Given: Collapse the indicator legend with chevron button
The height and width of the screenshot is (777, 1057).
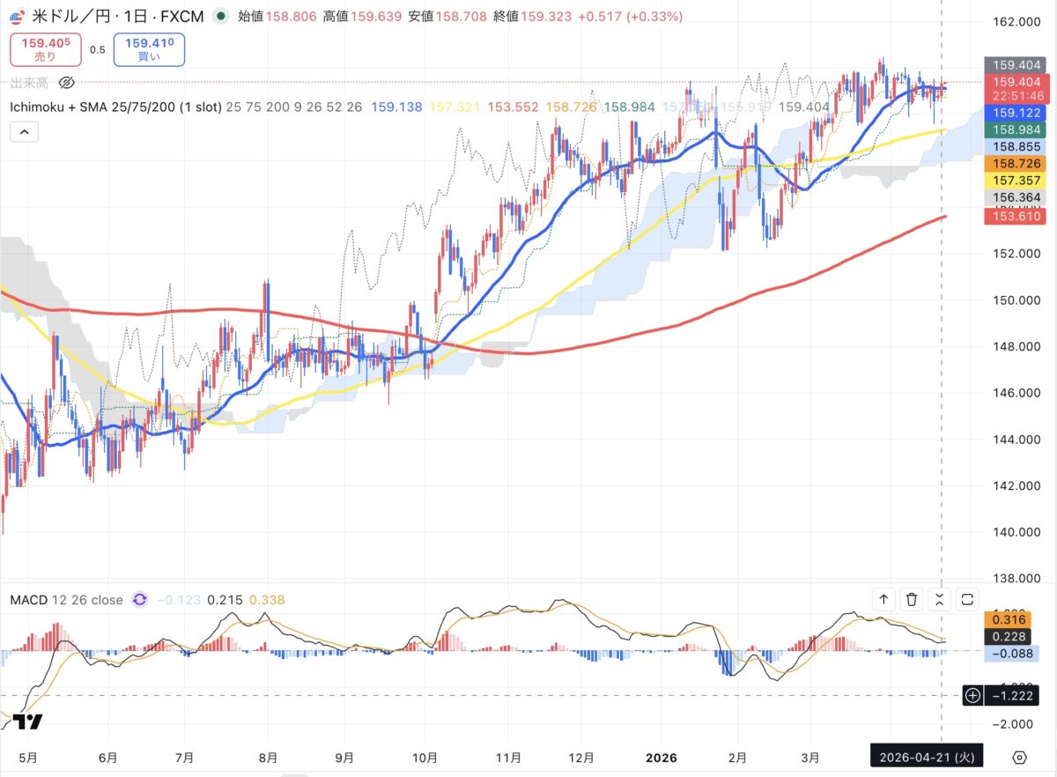Looking at the screenshot, I should pos(24,132).
